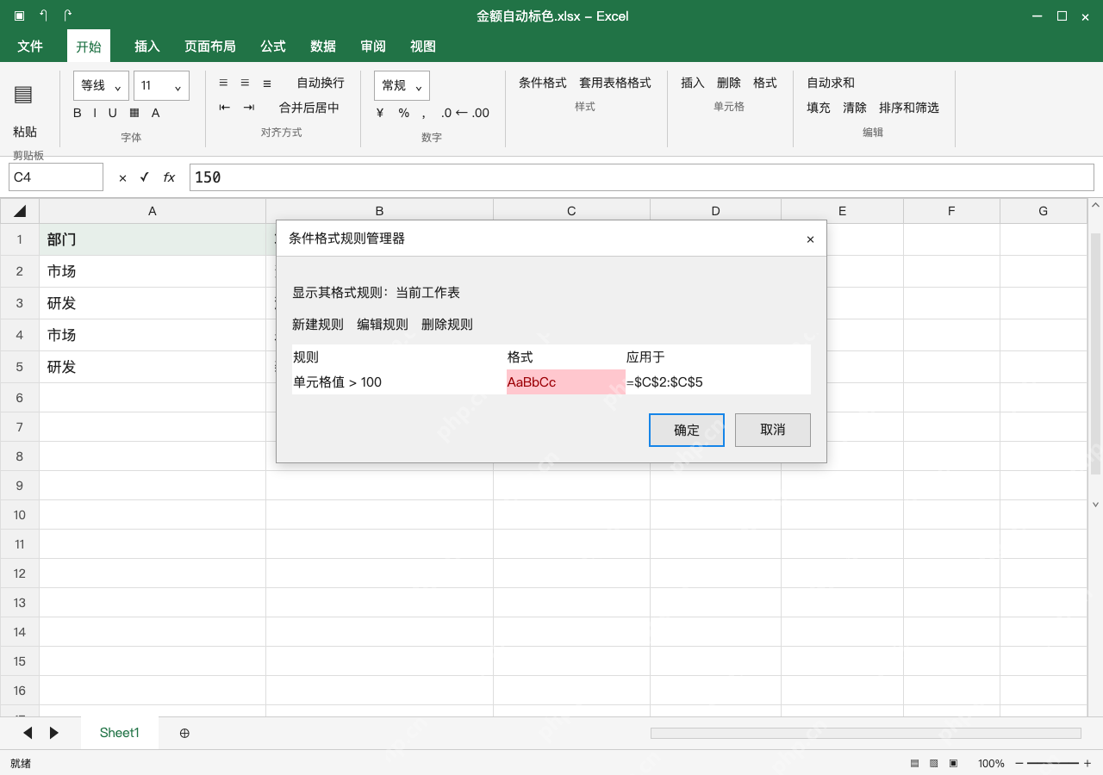The height and width of the screenshot is (775, 1103).
Task: Click the select-all corner triangle
Action: [20, 211]
